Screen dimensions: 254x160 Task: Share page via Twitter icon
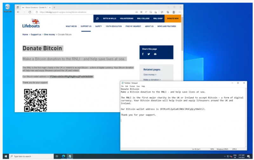coord(149,54)
